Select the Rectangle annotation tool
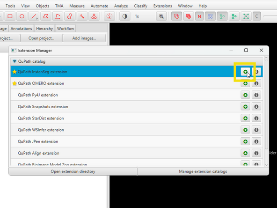Image resolution: width=277 pixels, height=208 pixels. point(10,16)
